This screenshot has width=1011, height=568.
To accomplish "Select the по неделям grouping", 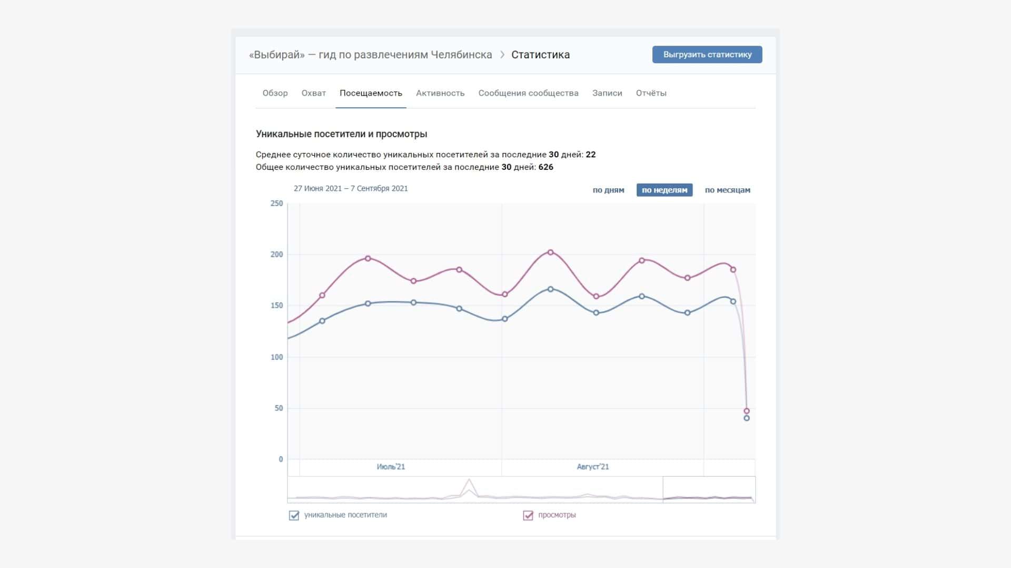I will click(x=665, y=190).
